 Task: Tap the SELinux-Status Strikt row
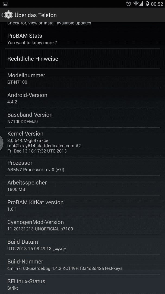click(x=82, y=284)
